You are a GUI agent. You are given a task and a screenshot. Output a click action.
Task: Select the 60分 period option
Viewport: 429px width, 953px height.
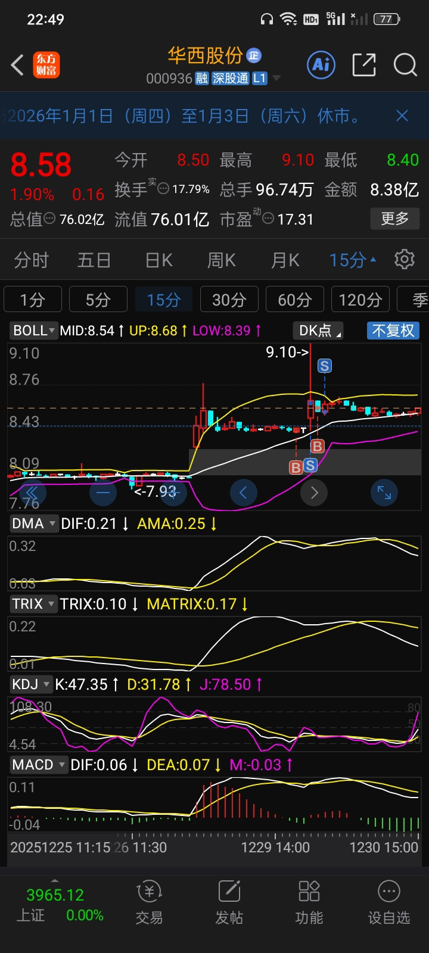pos(295,299)
